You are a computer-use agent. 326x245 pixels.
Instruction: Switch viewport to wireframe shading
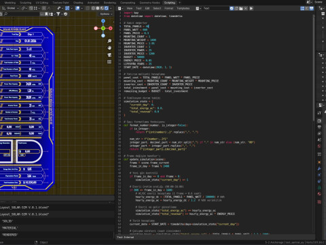(93, 8)
